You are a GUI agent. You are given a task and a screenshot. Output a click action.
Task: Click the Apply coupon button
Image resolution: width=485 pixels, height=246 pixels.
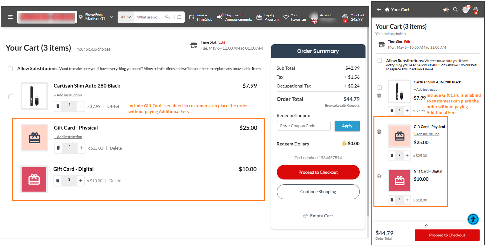point(347,126)
